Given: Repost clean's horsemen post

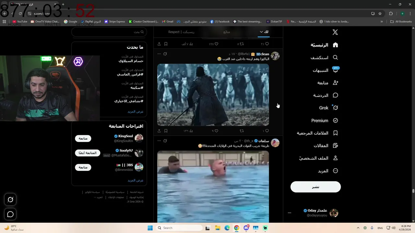Looking at the screenshot, I should [242, 131].
